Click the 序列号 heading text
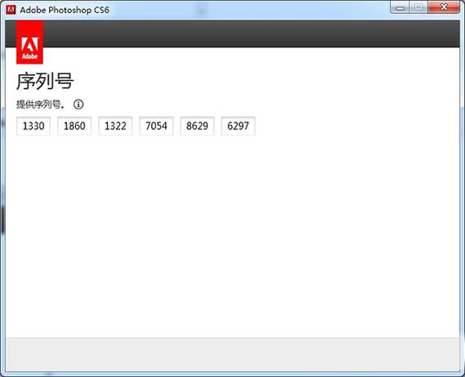The image size is (465, 377). [45, 81]
